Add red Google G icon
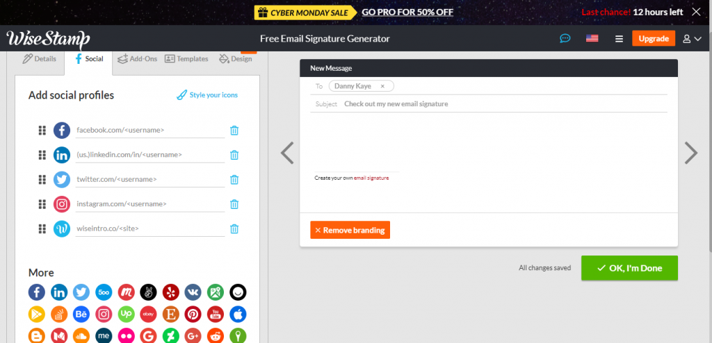This screenshot has height=343, width=712. (149, 335)
